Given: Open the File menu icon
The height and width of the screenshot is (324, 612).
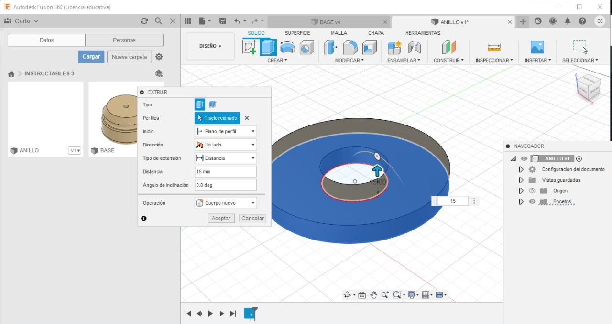Looking at the screenshot, I should pyautogui.click(x=205, y=21).
